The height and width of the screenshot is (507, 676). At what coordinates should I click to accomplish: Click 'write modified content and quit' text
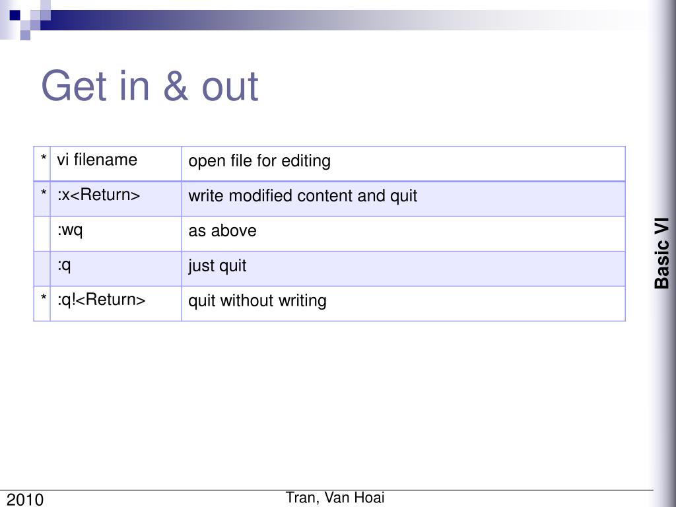302,195
